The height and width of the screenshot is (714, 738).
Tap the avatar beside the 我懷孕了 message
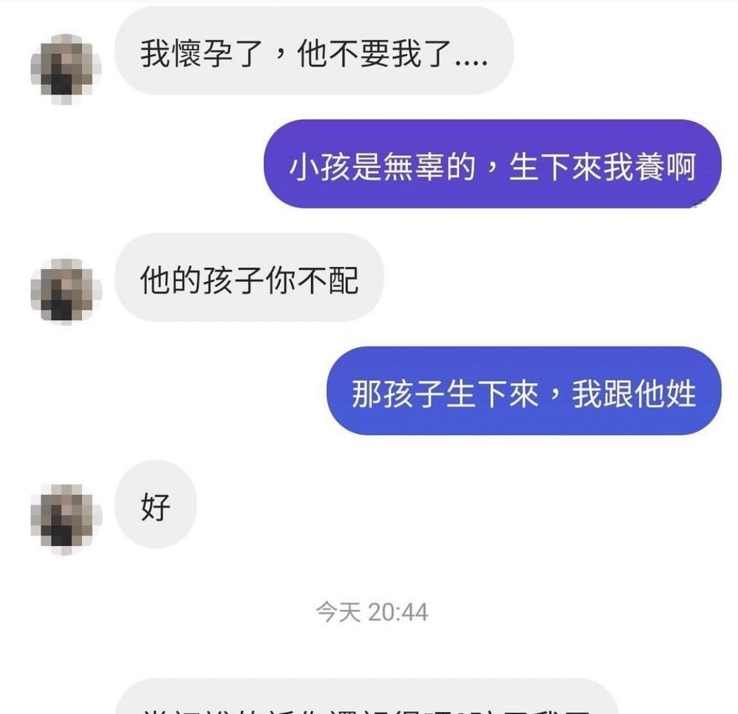tap(66, 69)
